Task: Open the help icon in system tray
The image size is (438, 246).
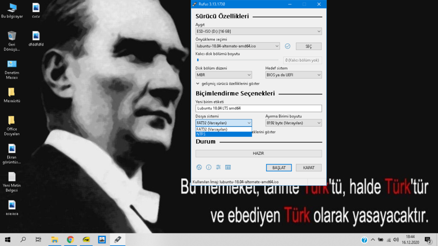Action: [364, 240]
